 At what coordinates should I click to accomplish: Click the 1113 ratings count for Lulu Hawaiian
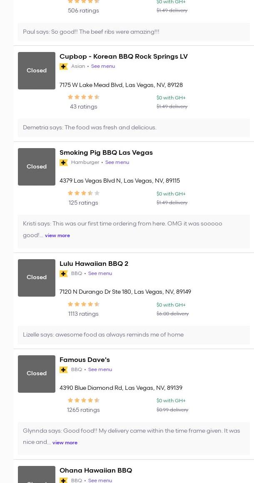(83, 314)
